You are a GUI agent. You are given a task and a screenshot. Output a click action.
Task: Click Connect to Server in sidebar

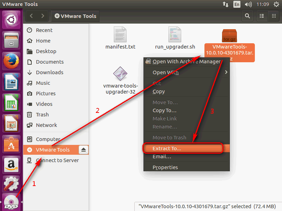pyautogui.click(x=56, y=160)
